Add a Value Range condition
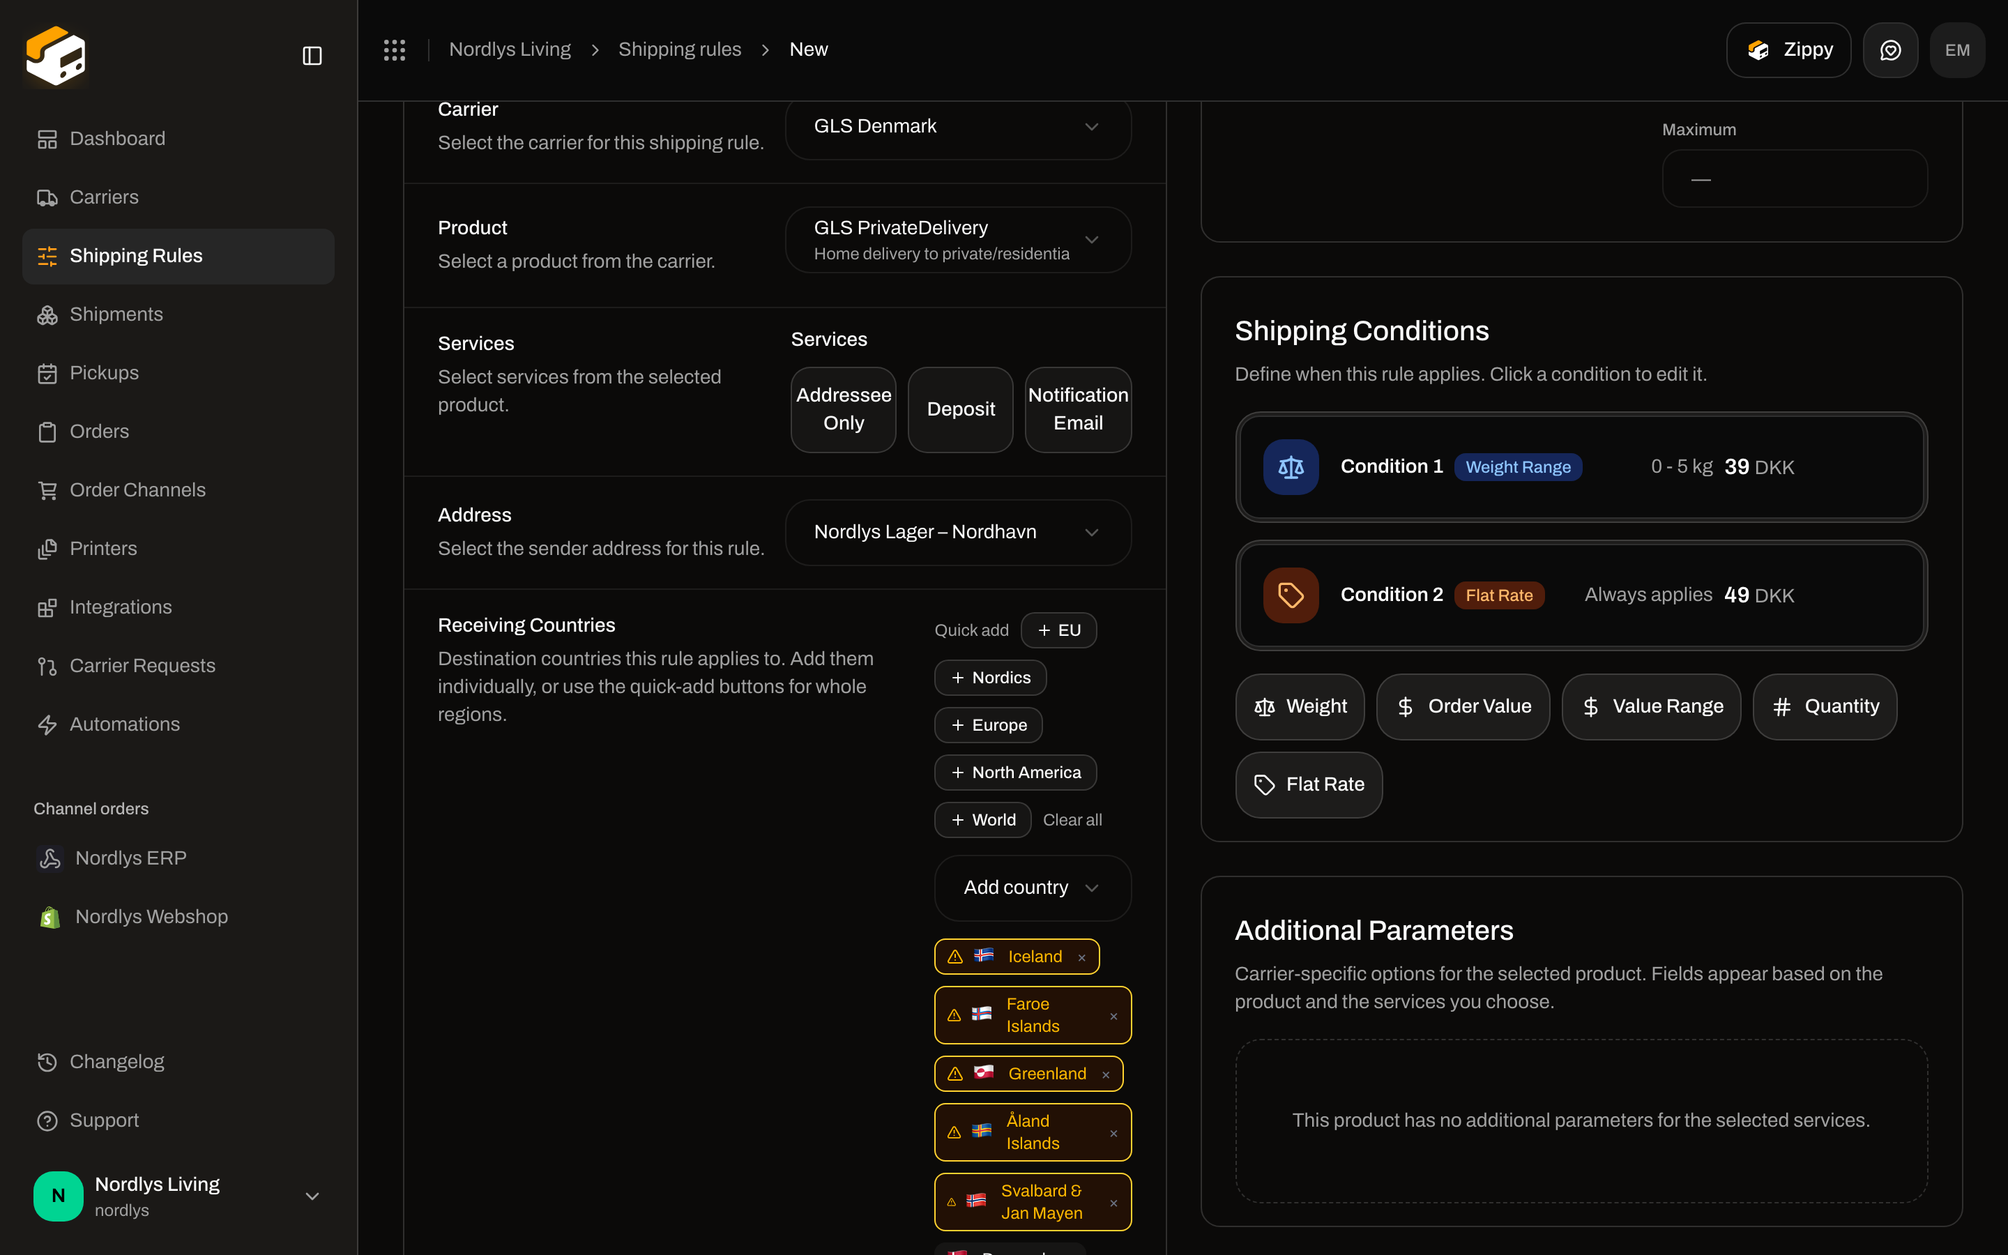 (x=1651, y=707)
